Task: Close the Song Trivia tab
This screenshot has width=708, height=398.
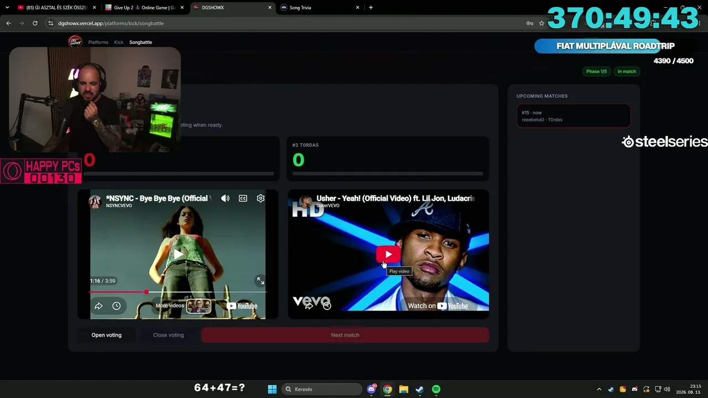Action: pyautogui.click(x=358, y=8)
